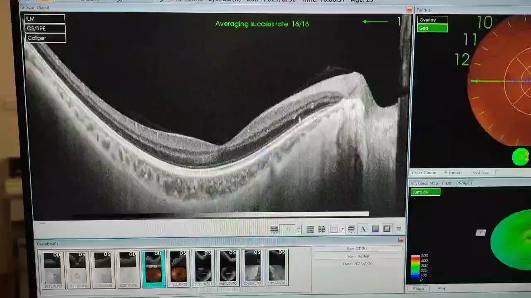
Task: Click the T orientation marker in thickness map
Action: tap(480, 233)
